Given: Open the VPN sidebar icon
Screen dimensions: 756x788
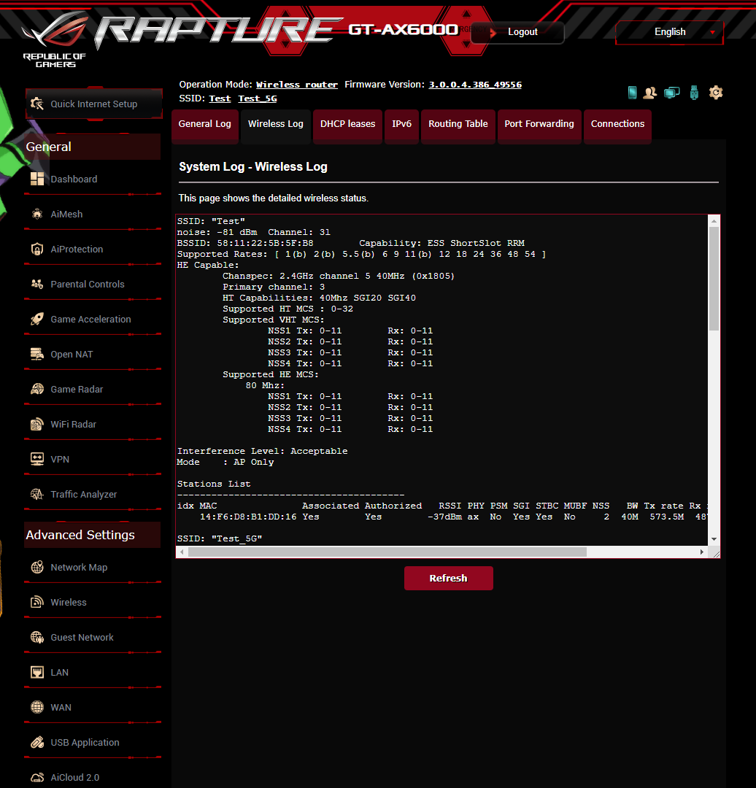Looking at the screenshot, I should pyautogui.click(x=37, y=459).
